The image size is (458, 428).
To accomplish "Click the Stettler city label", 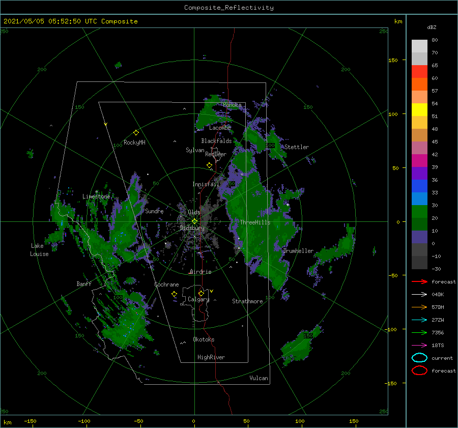I will [297, 147].
